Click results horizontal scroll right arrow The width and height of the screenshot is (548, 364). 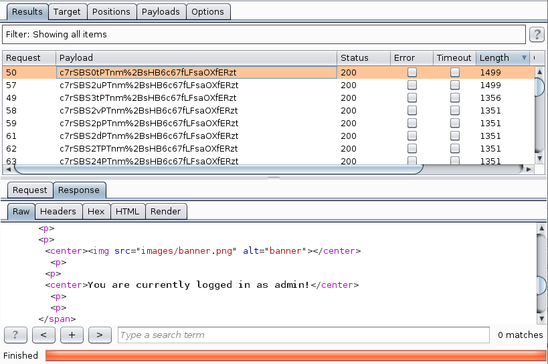click(x=529, y=169)
